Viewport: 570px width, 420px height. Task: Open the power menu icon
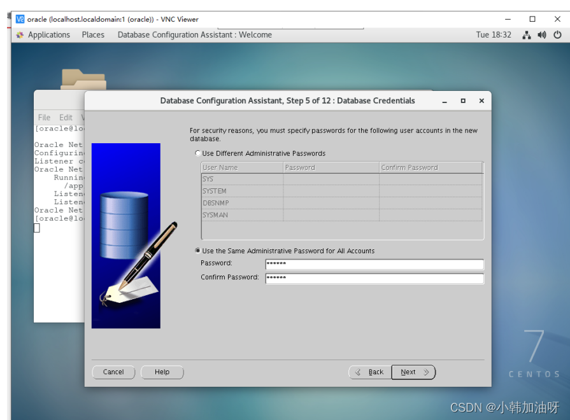pos(557,35)
